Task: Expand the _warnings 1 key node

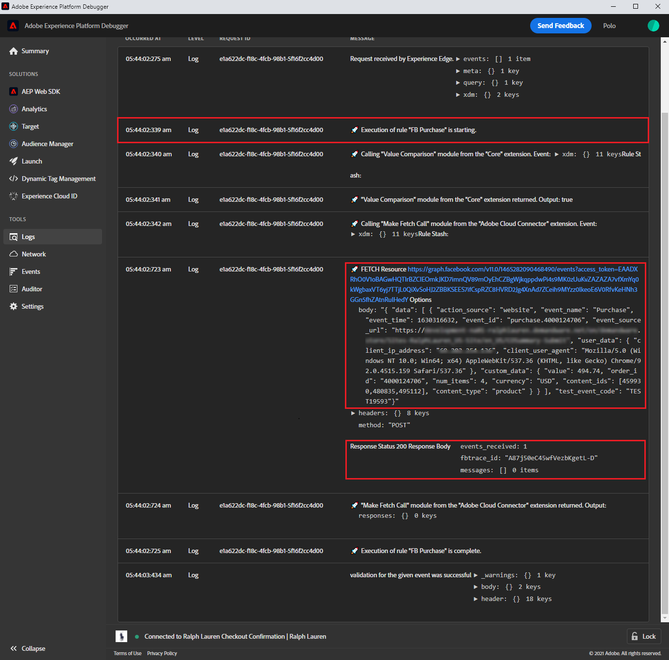Action: click(476, 575)
